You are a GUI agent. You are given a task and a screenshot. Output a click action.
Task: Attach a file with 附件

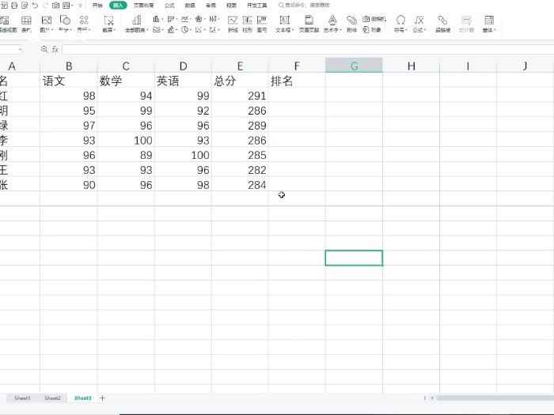[351, 24]
